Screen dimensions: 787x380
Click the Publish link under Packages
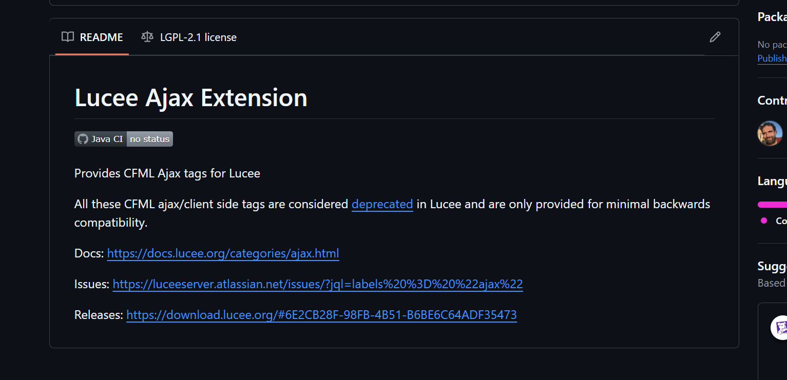point(772,58)
